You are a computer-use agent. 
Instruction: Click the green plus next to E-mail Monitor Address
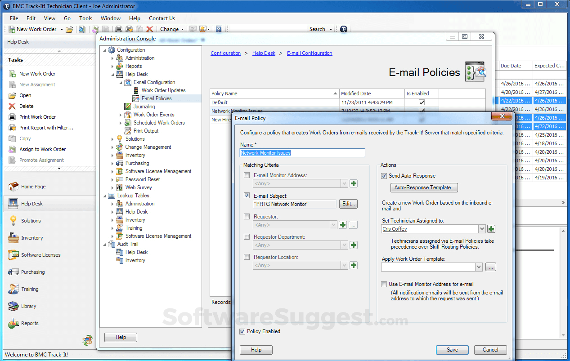point(354,183)
